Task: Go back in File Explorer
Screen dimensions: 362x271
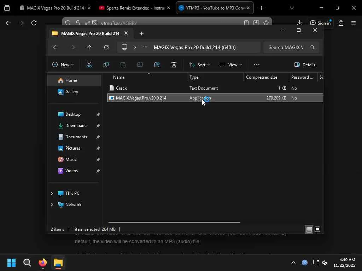Action: [56, 47]
